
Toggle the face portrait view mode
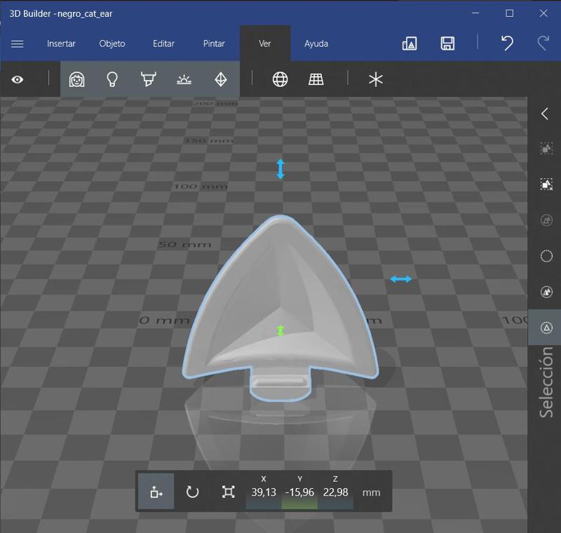[76, 79]
